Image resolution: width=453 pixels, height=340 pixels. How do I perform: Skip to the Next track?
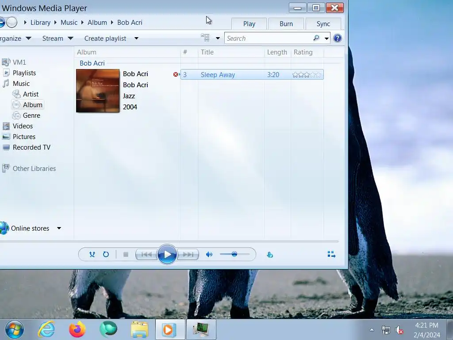pyautogui.click(x=188, y=255)
